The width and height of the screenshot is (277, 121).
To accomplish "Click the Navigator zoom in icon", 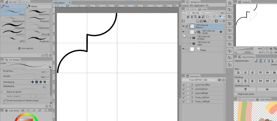I will 267,49.
